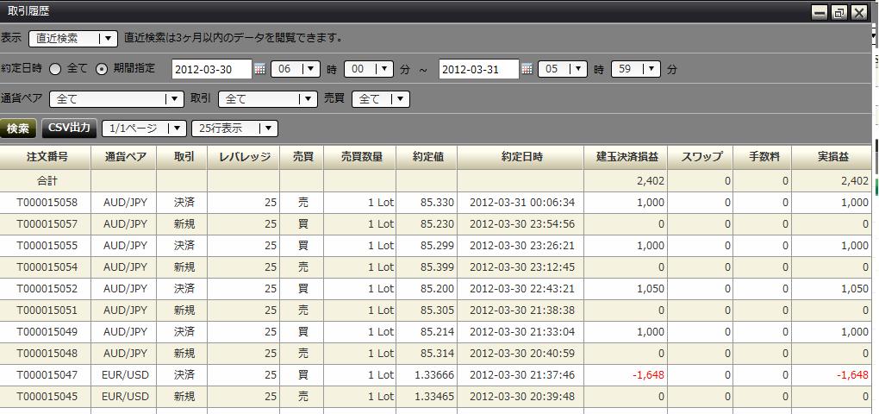This screenshot has width=879, height=414.
Task: Open the 通貨ペア currency pair dropdown
Action: point(116,99)
